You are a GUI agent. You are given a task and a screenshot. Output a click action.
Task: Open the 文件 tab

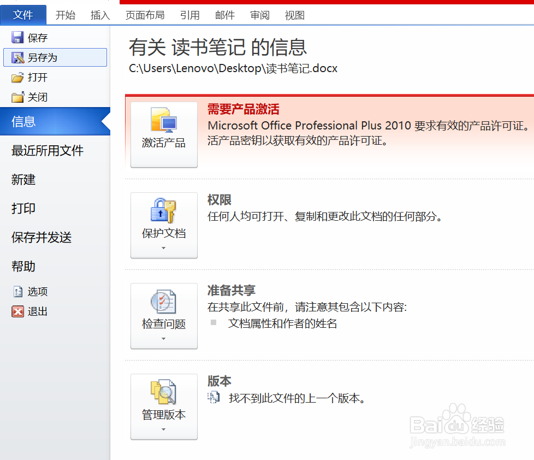pos(23,15)
